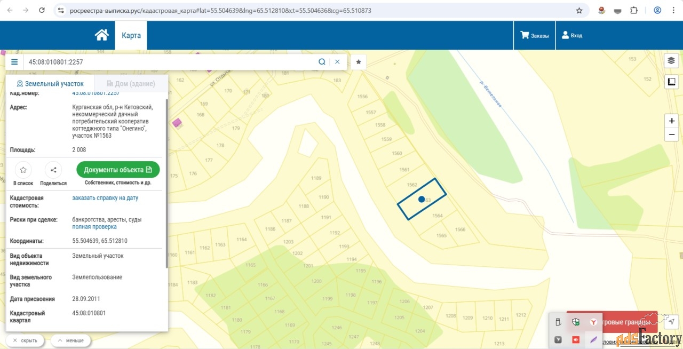Open the map layers selector
Viewport: 683px width, 349px height.
(x=671, y=60)
